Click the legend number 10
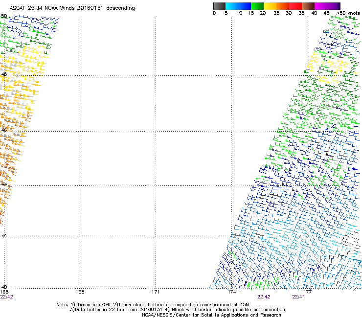This screenshot has height=318, width=362. (239, 13)
